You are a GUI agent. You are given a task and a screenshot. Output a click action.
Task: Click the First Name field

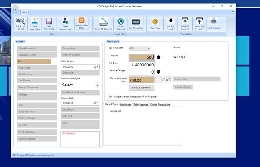[37, 68]
